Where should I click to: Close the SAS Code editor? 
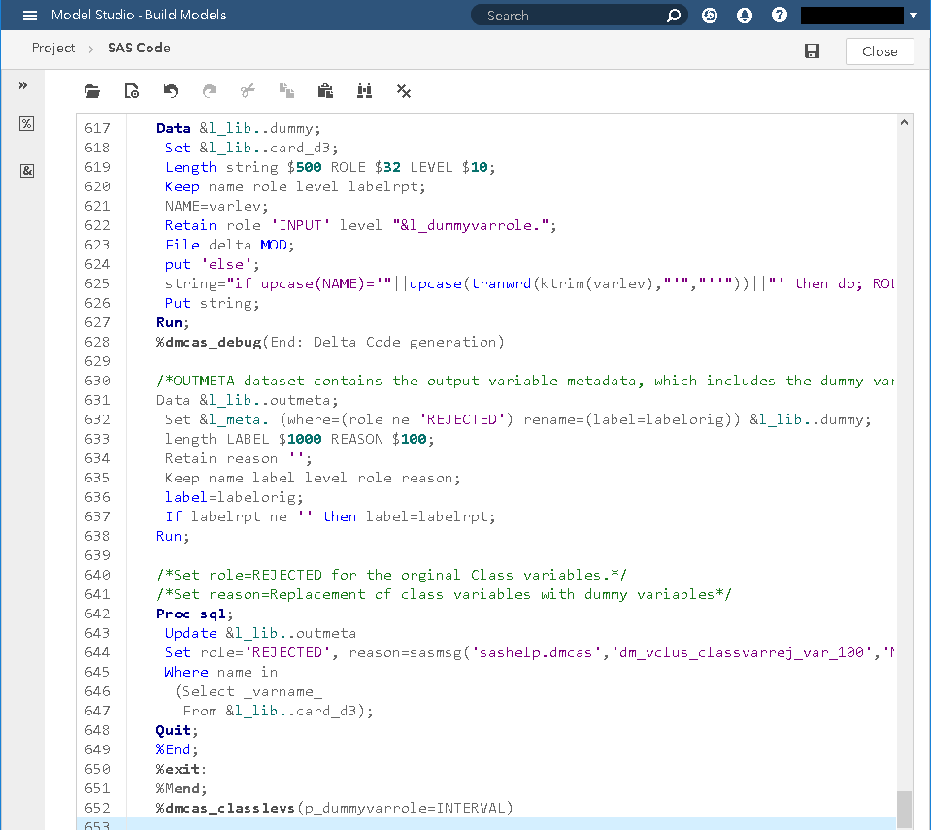click(879, 50)
